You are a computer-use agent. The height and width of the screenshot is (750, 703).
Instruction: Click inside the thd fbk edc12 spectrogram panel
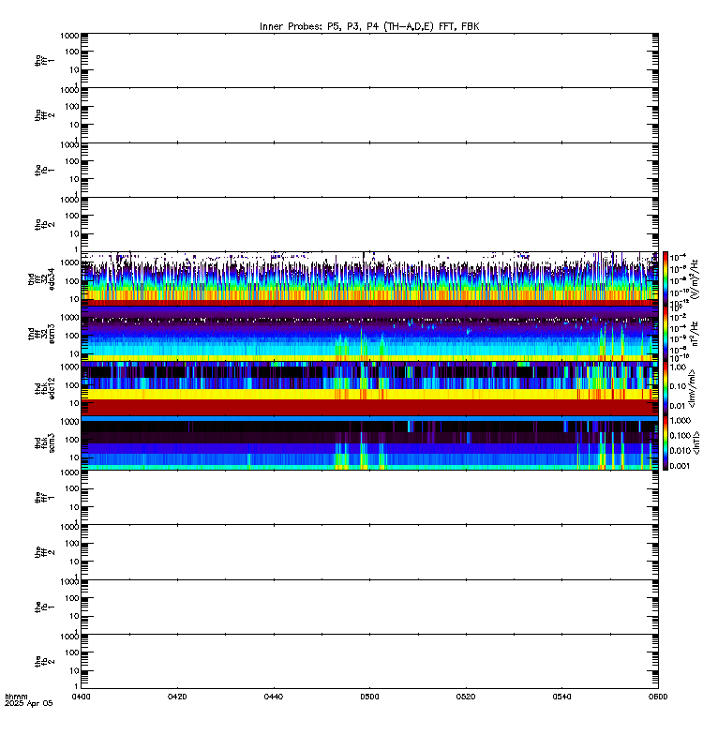click(x=369, y=388)
